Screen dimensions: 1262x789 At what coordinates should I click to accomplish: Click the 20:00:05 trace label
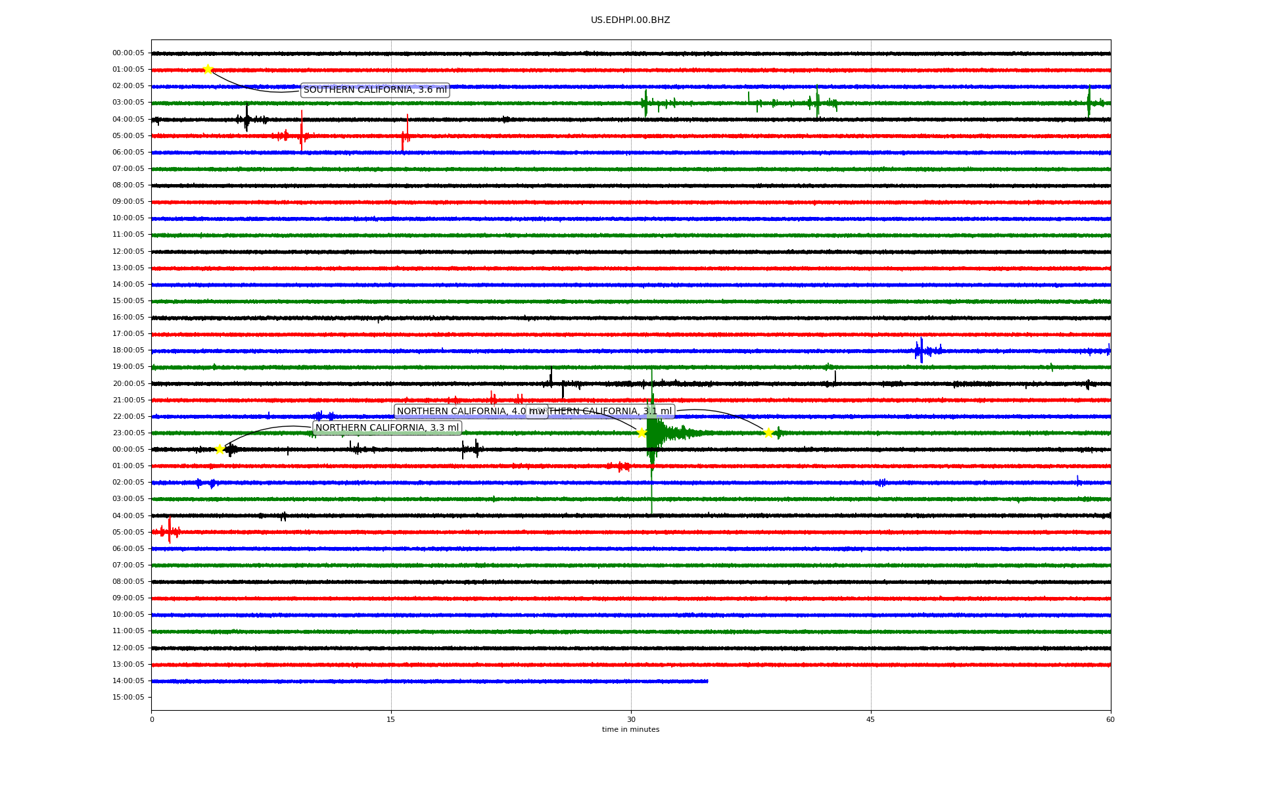[128, 383]
